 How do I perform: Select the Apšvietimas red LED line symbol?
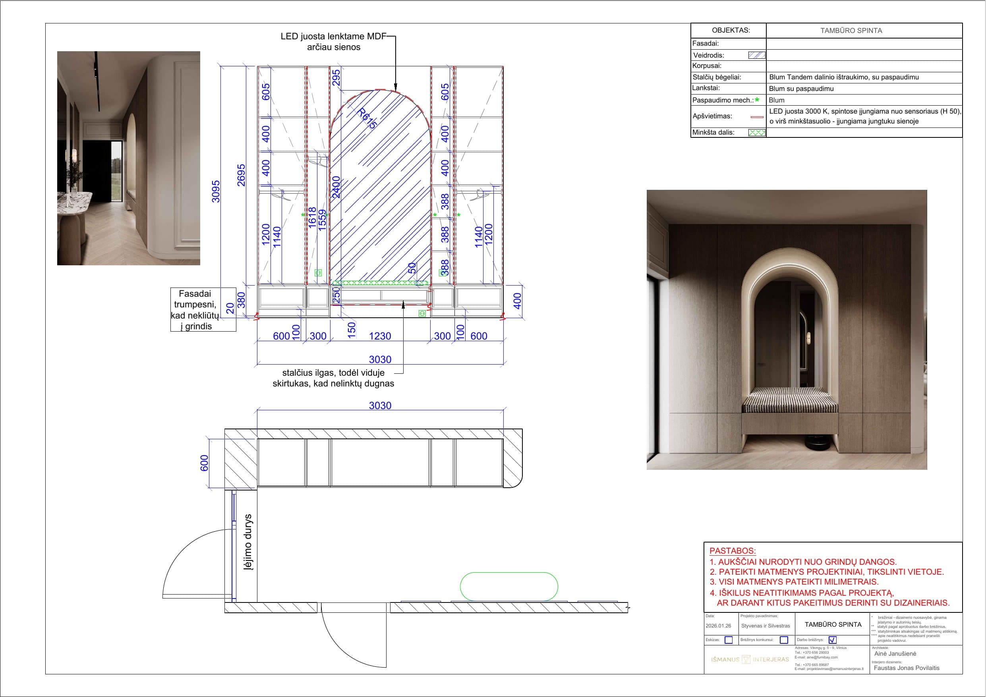tap(758, 116)
